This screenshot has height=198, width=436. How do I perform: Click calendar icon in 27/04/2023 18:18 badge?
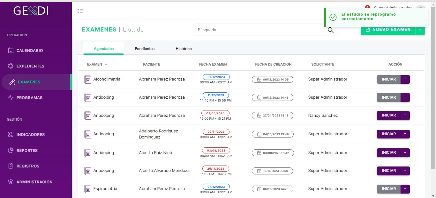tap(259, 116)
